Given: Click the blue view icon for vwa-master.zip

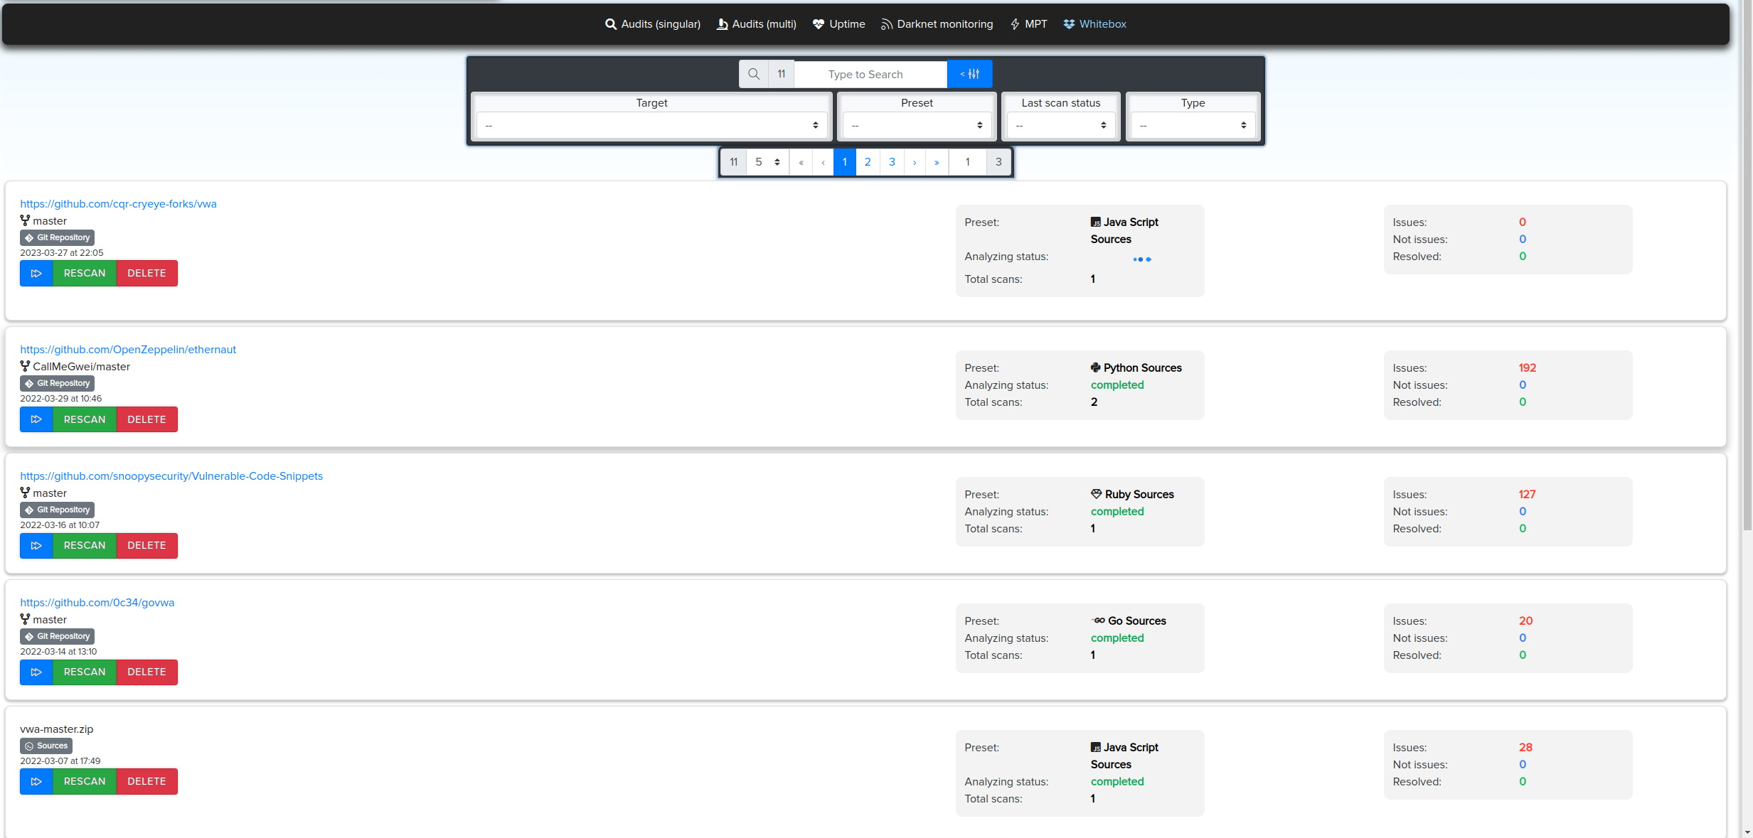Looking at the screenshot, I should 36,781.
